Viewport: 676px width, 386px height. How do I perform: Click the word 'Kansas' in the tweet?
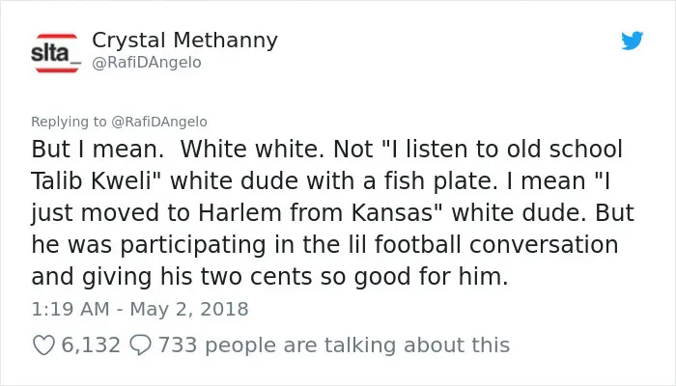coord(392,212)
